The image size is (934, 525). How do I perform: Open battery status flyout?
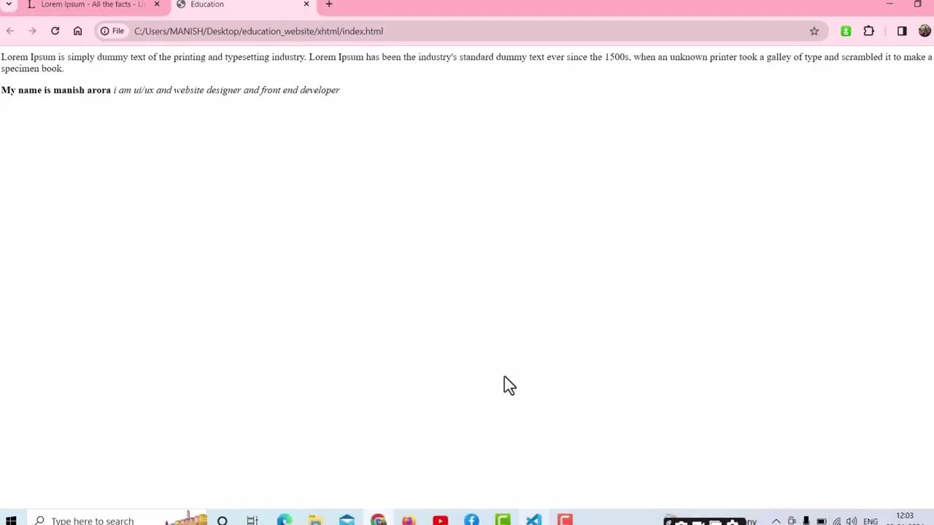(821, 521)
